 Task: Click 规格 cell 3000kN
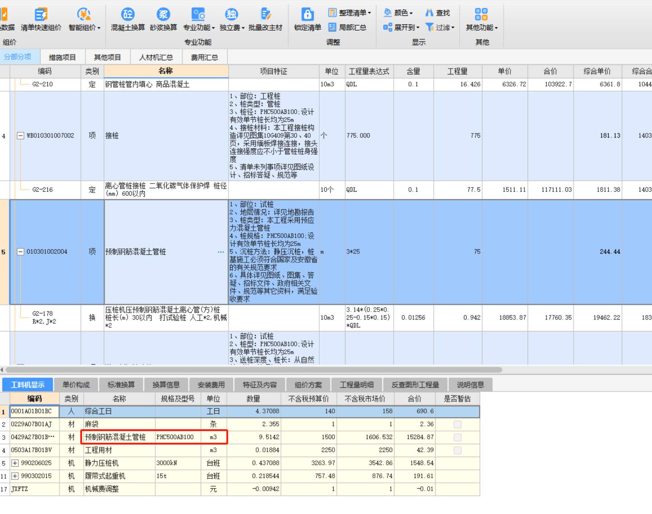178,463
